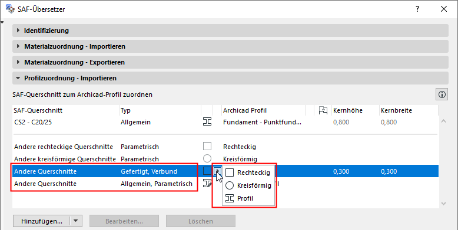Click Kreisförmig profile cell of circular row

[x=240, y=159]
